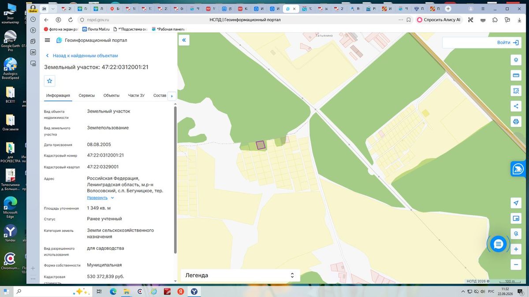Viewport: 529px width, 297px height.
Task: Switch to the Объекты tab
Action: [112, 95]
